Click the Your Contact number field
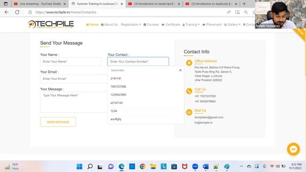306x172 pixels. 138,62
